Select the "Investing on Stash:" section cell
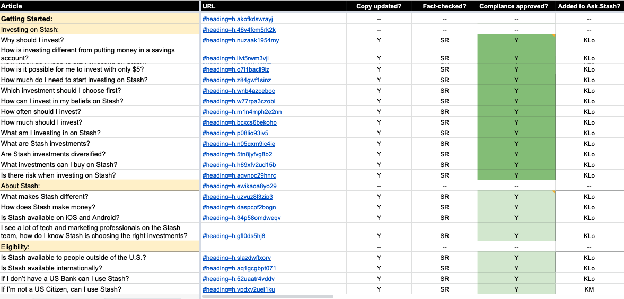This screenshot has height=299, width=624. (x=99, y=30)
